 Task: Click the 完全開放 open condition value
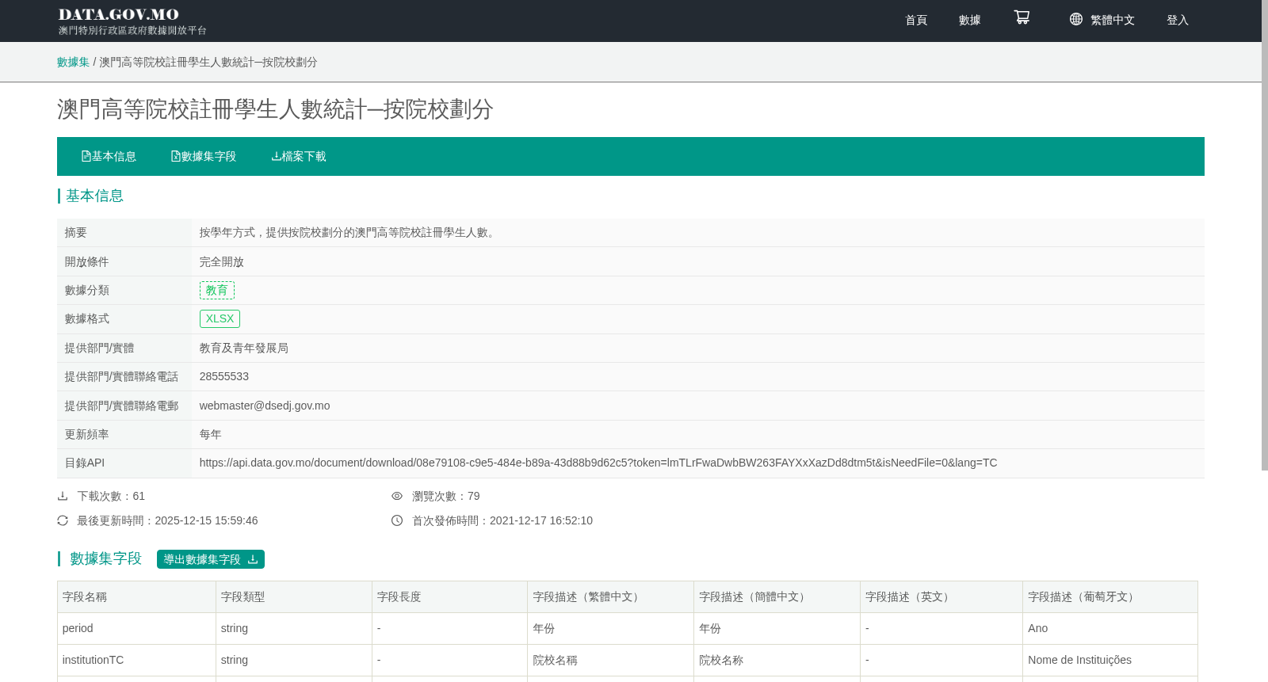pyautogui.click(x=222, y=261)
